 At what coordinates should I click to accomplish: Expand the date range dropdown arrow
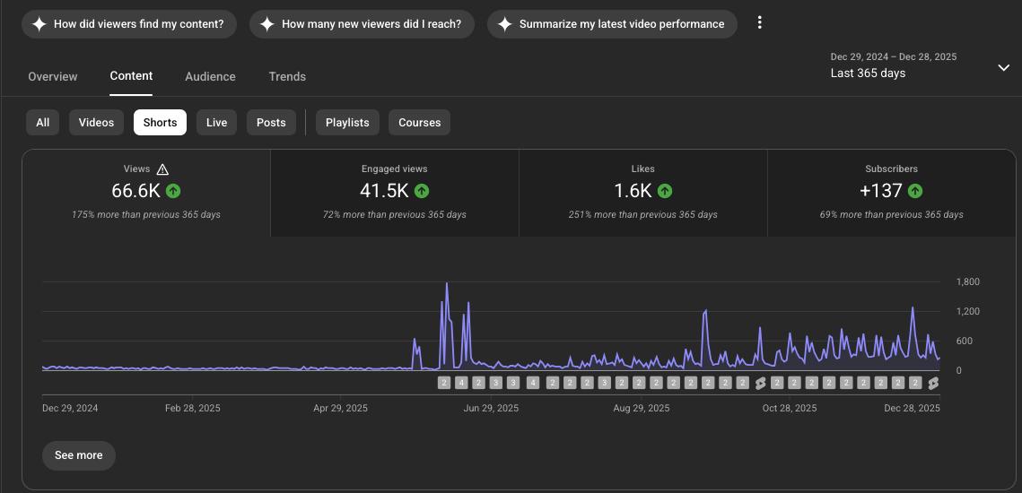click(x=1003, y=67)
